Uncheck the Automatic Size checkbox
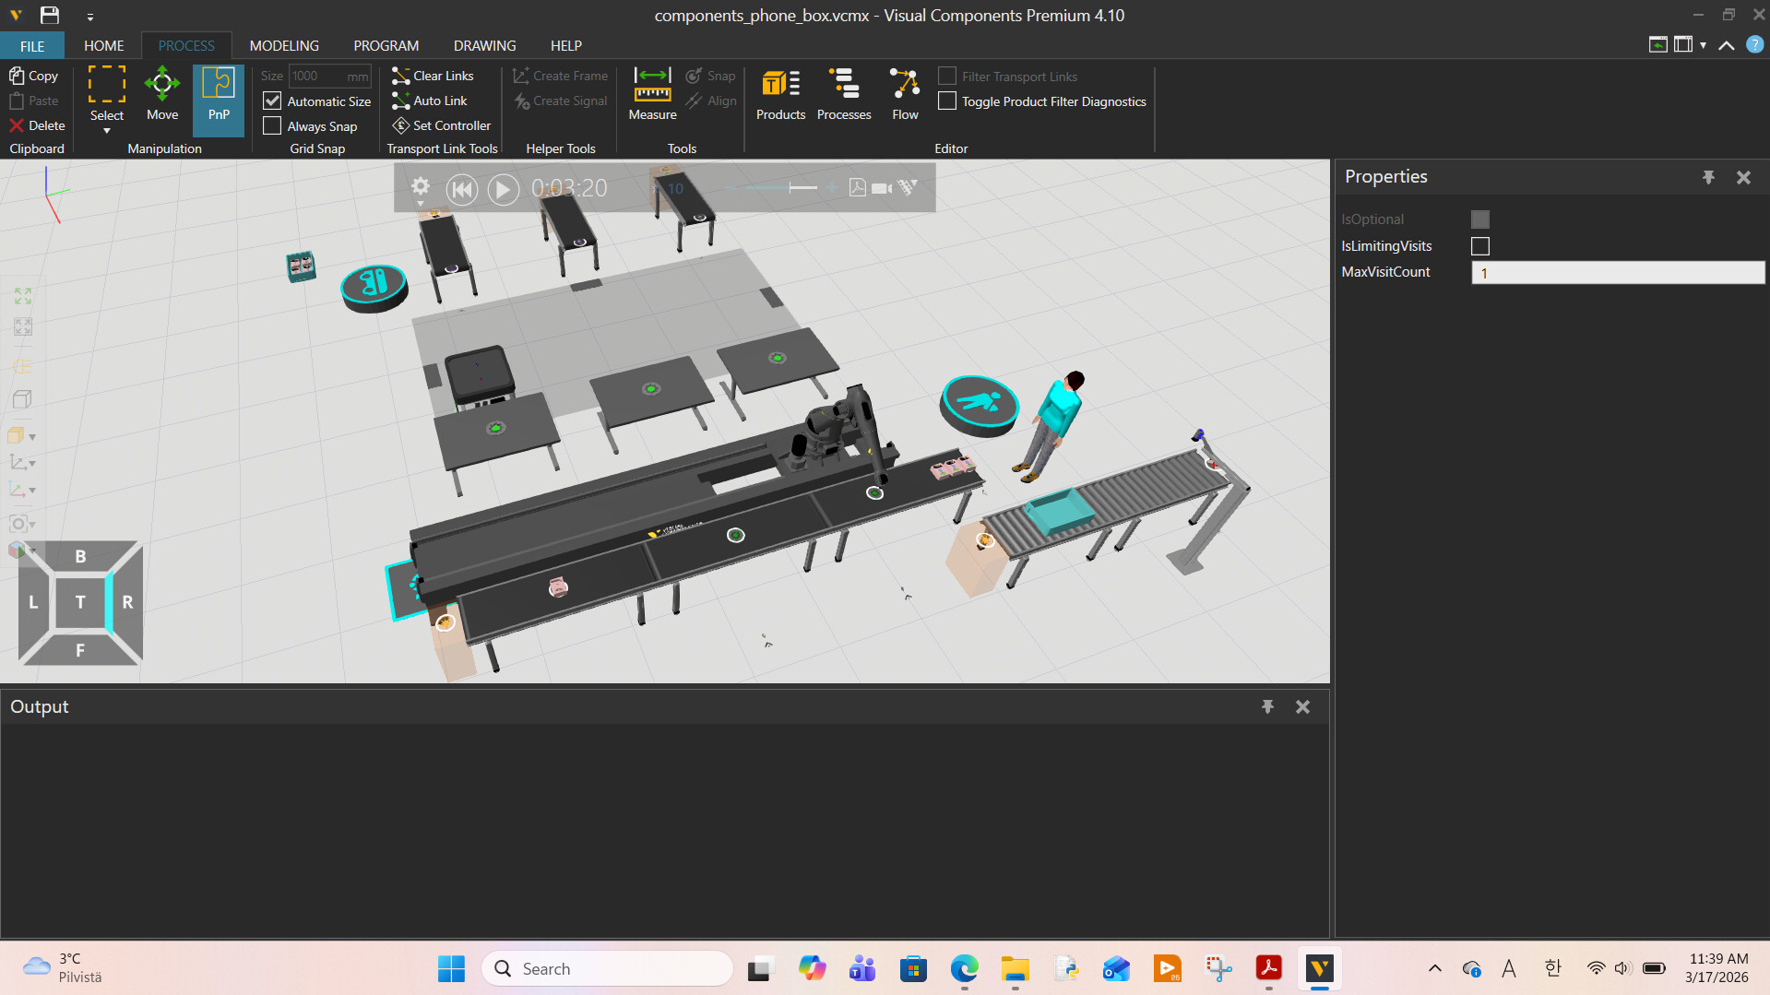The width and height of the screenshot is (1770, 995). click(x=272, y=101)
